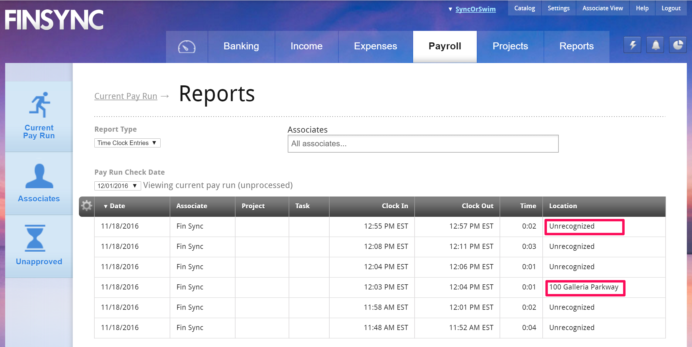Click the Logout button
Screen dimensions: 692x347
tap(671, 8)
